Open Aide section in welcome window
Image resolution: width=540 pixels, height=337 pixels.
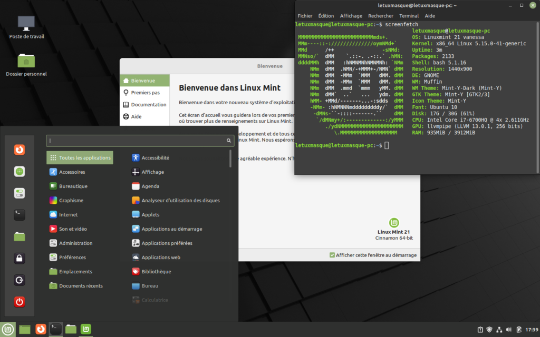point(144,116)
